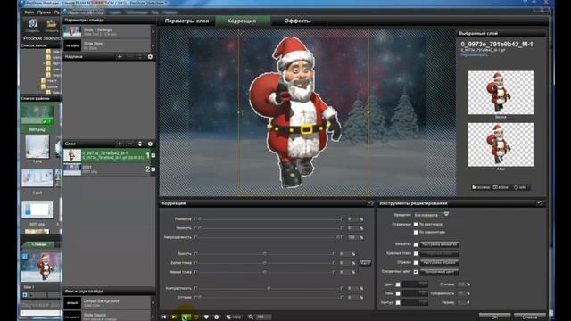Expand the Slide Style arrow
Screen dimensions: 571x321
click(153, 45)
